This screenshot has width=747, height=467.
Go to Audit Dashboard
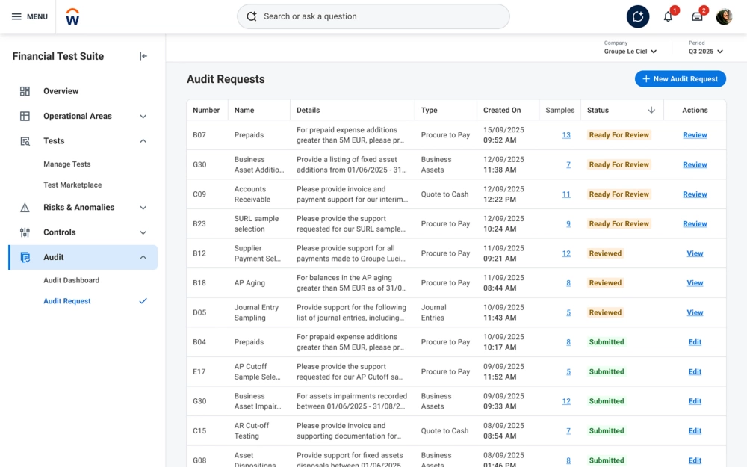coord(71,280)
